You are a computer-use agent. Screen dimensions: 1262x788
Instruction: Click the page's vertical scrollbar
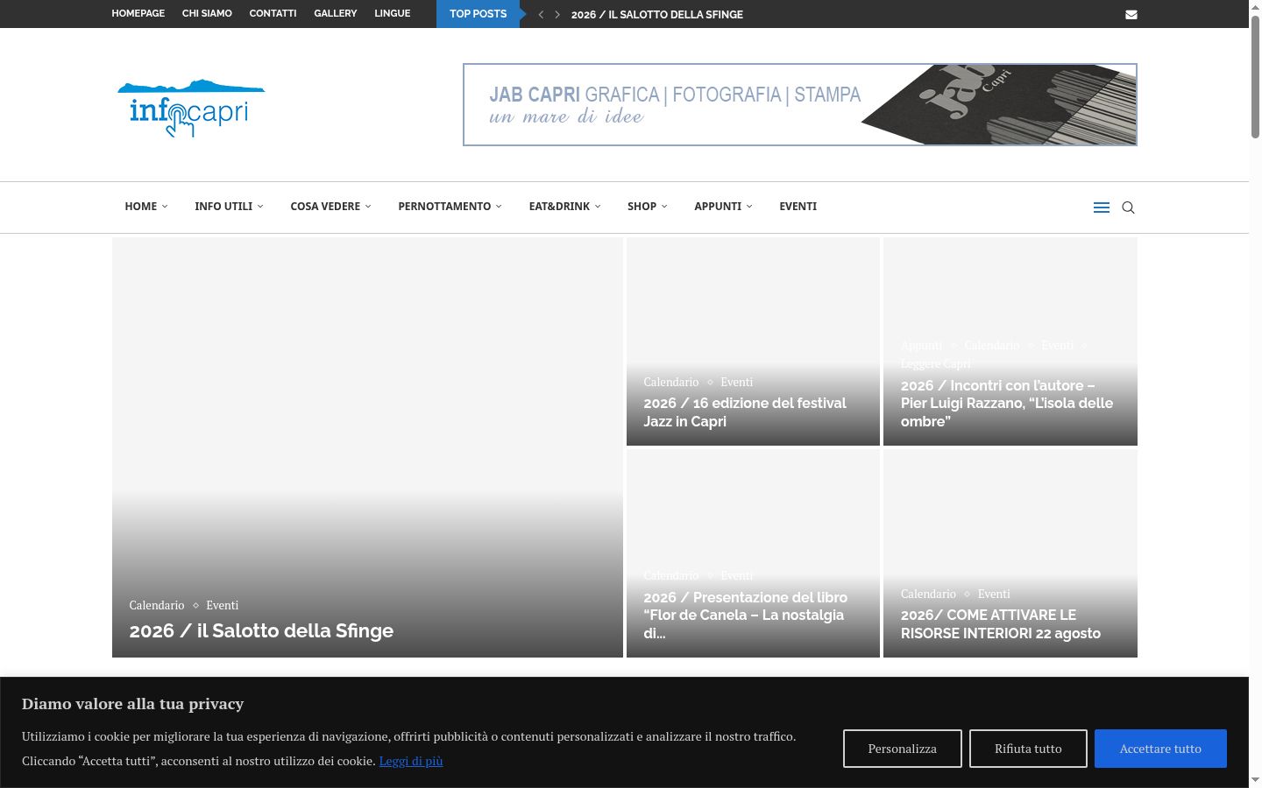coord(1255,394)
